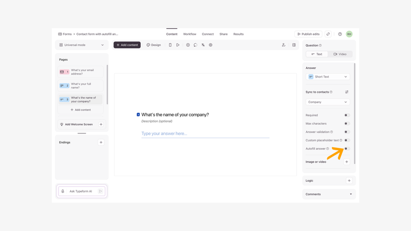The image size is (411, 231).
Task: Click the circular accessibility icon in toolbar
Action: pyautogui.click(x=188, y=45)
